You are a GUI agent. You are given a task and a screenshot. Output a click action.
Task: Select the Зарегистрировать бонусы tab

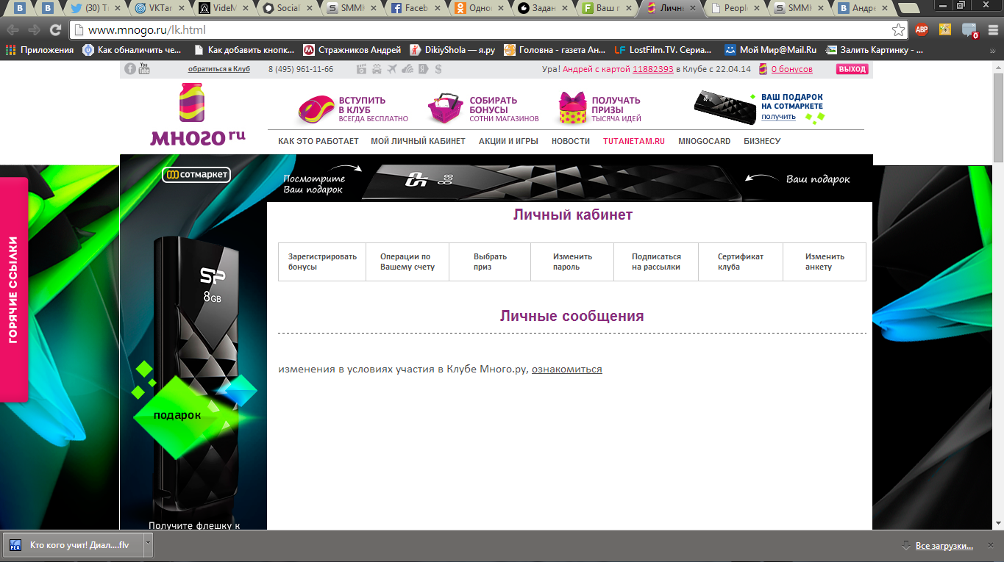click(x=322, y=262)
